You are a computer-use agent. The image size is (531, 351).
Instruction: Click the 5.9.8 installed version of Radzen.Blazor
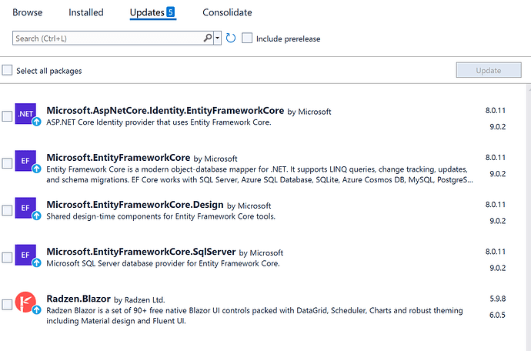pos(497,299)
